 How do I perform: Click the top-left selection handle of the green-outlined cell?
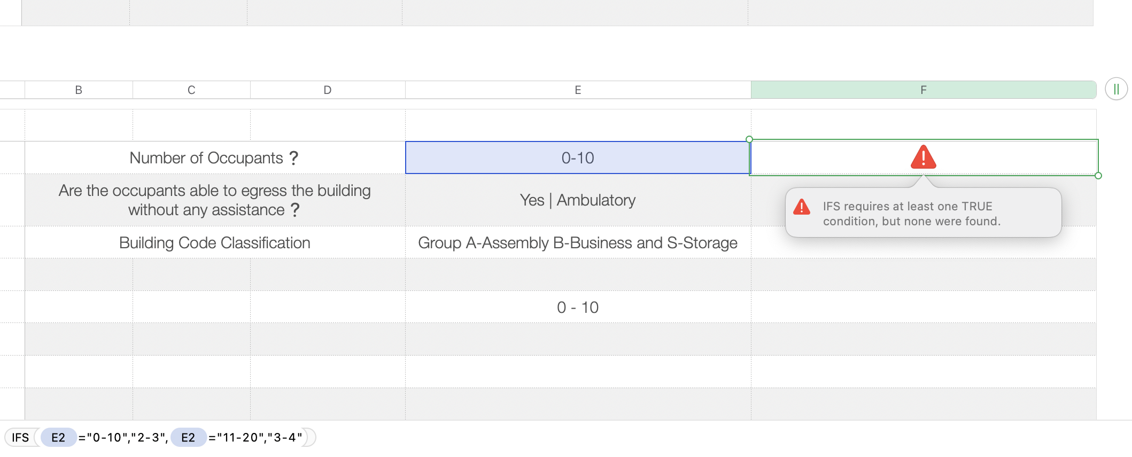pyautogui.click(x=749, y=139)
